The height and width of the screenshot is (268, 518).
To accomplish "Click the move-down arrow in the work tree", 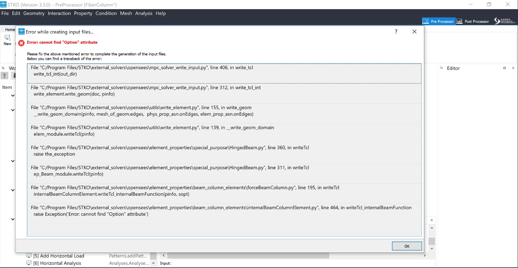I will click(x=14, y=76).
